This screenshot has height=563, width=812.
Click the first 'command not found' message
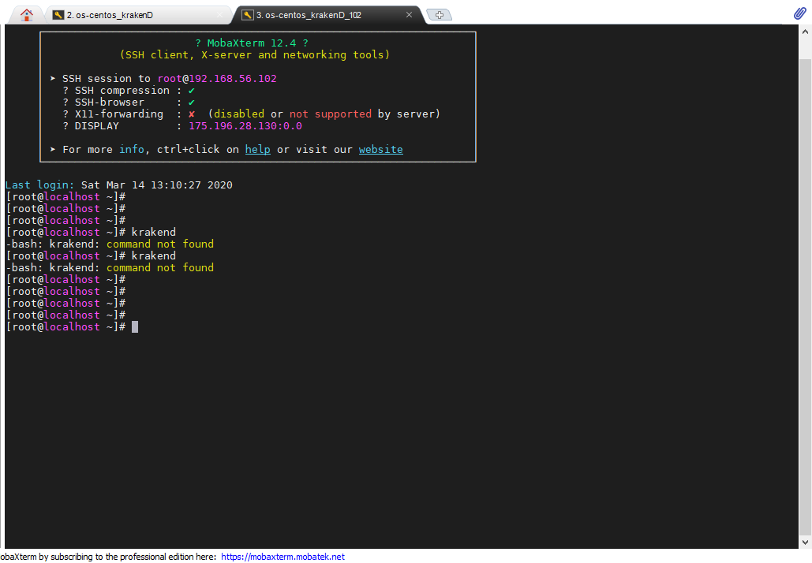click(160, 244)
